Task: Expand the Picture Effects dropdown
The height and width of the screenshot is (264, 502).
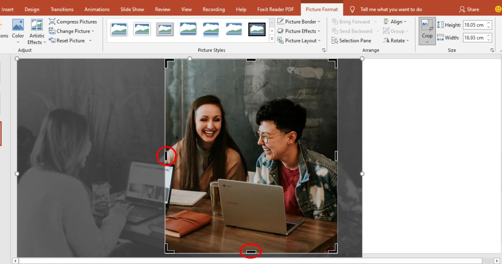Action: click(x=299, y=31)
